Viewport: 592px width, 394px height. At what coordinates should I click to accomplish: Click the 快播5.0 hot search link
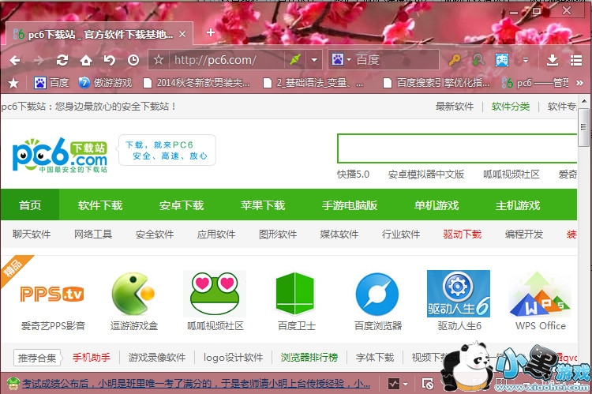(x=353, y=174)
